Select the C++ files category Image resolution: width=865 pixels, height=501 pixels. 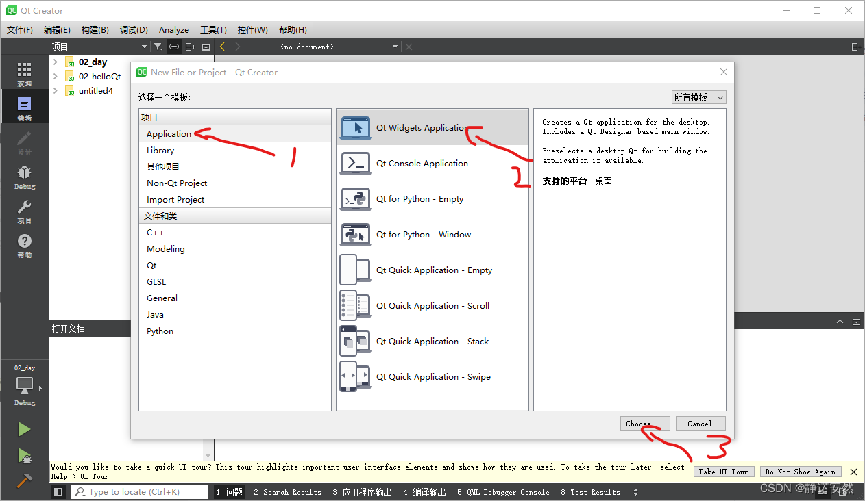coord(235,232)
